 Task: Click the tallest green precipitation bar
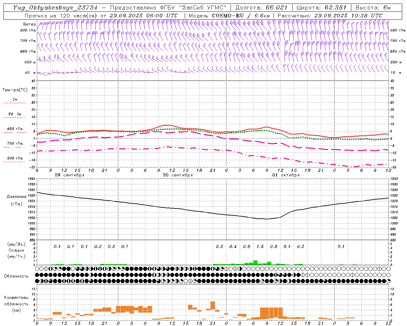(x=255, y=263)
